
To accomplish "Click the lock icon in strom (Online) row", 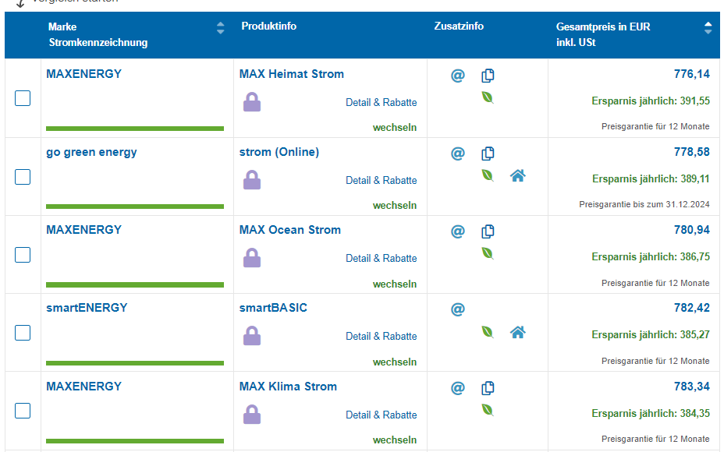I will tap(252, 180).
